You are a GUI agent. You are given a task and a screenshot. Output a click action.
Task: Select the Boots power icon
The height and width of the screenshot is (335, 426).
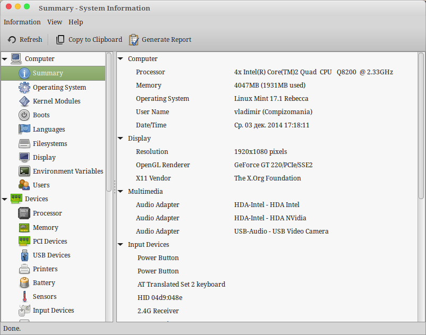click(24, 115)
